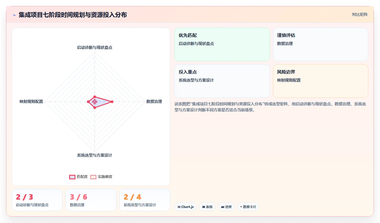Select the Chart.js tag chip

click(x=185, y=207)
